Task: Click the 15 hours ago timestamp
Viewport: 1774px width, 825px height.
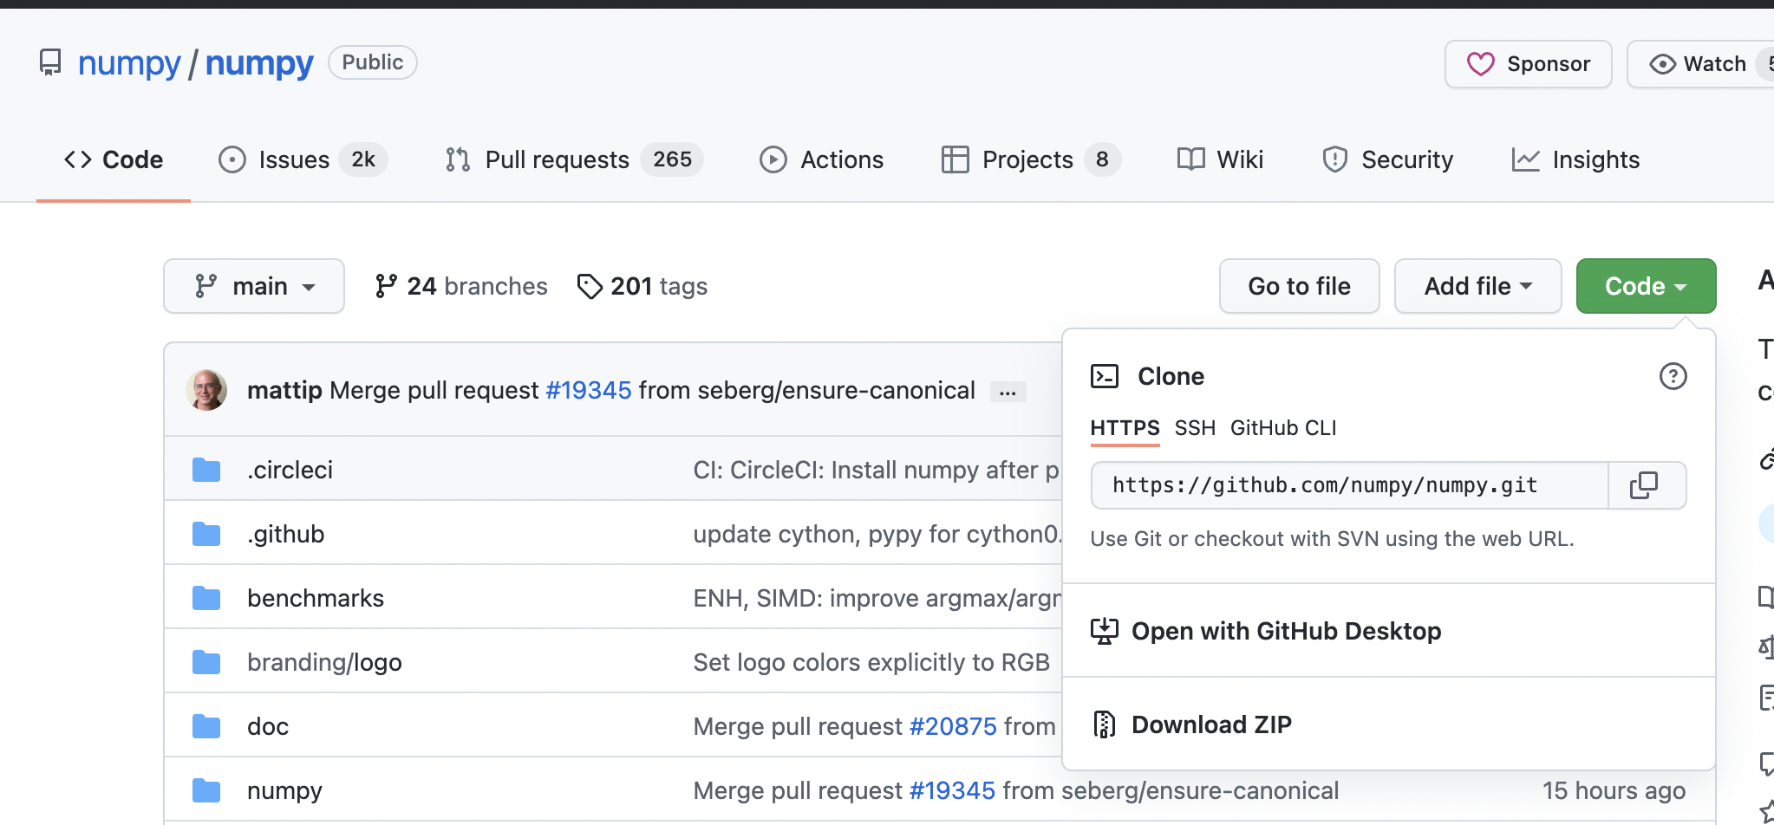Action: click(x=1614, y=790)
